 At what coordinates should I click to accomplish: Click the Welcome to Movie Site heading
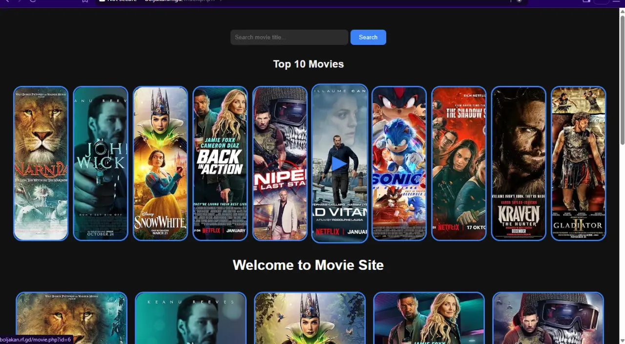(x=308, y=265)
